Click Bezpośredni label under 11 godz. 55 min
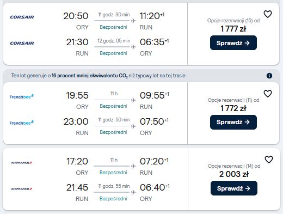 coord(113,199)
